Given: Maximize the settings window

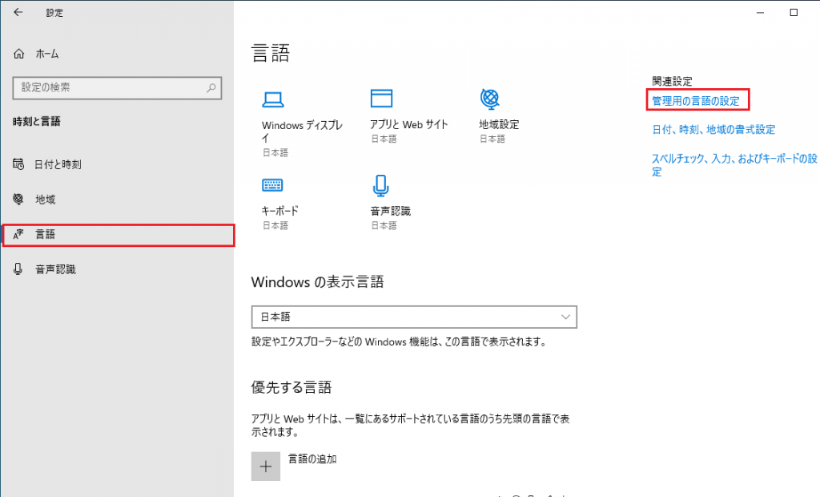Looking at the screenshot, I should click(x=794, y=13).
